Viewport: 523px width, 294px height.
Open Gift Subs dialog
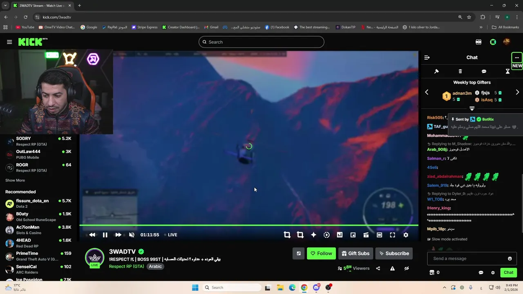point(355,254)
